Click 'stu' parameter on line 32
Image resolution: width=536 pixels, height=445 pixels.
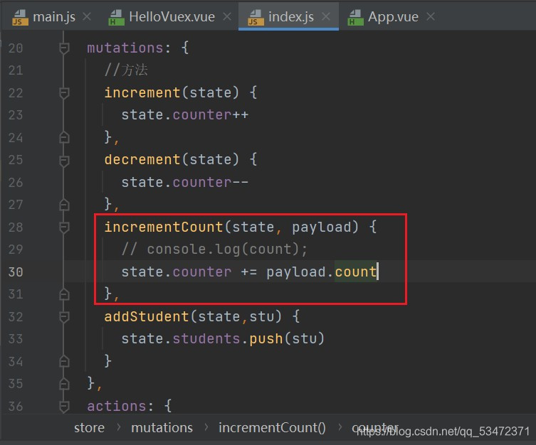point(262,316)
